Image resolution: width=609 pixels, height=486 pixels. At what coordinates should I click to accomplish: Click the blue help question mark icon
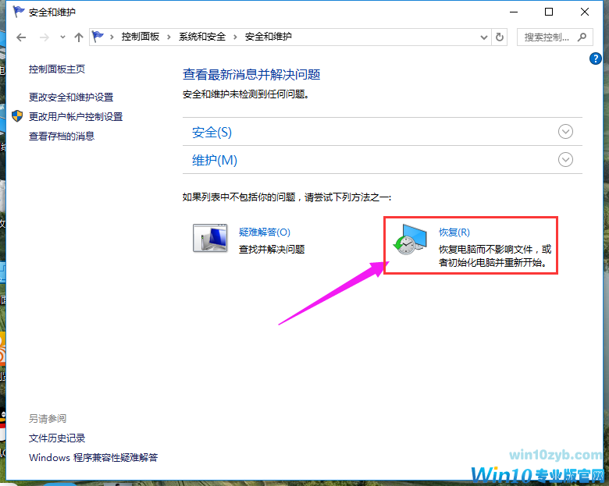pyautogui.click(x=595, y=59)
